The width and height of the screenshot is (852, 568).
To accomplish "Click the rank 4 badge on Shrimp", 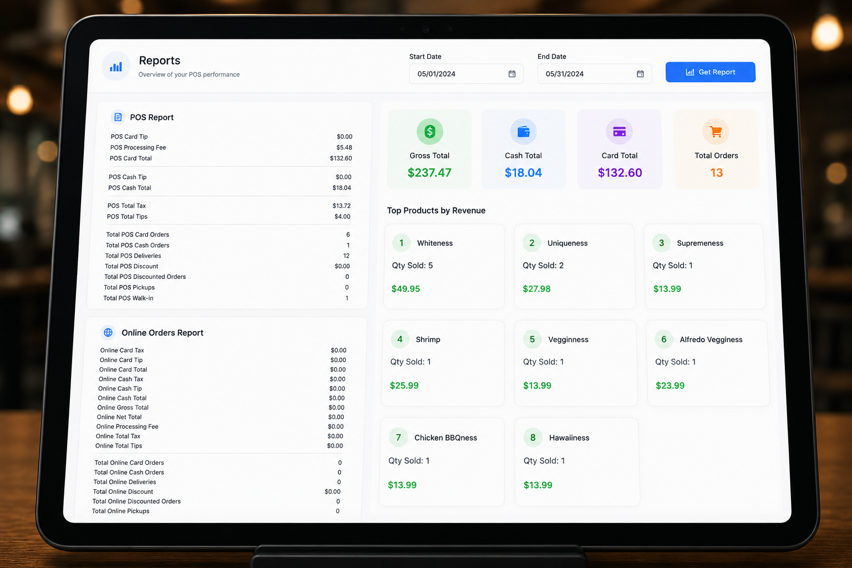I will point(400,339).
